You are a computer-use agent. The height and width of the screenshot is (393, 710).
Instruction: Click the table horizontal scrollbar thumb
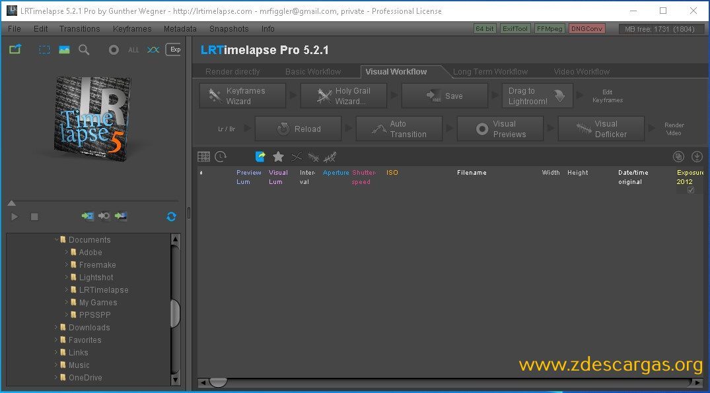[218, 382]
